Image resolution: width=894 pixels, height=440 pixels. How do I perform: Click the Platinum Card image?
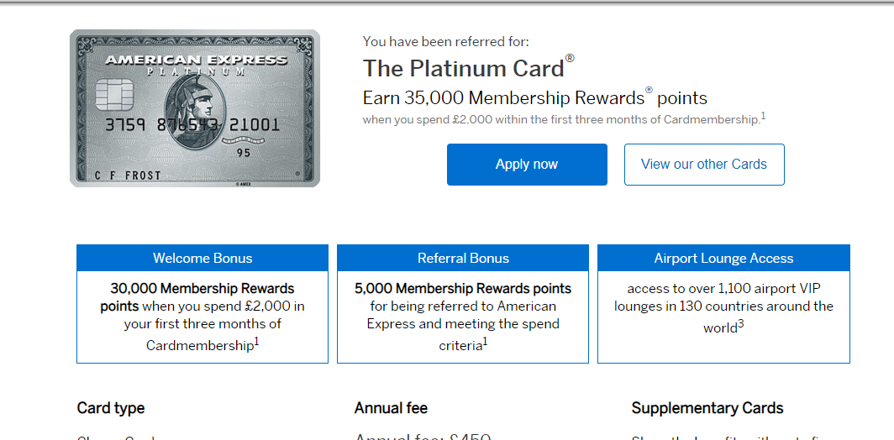coord(195,108)
